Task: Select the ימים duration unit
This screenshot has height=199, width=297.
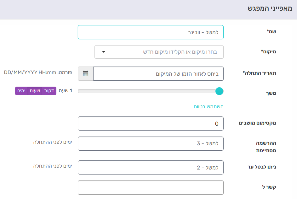Action: click(21, 91)
